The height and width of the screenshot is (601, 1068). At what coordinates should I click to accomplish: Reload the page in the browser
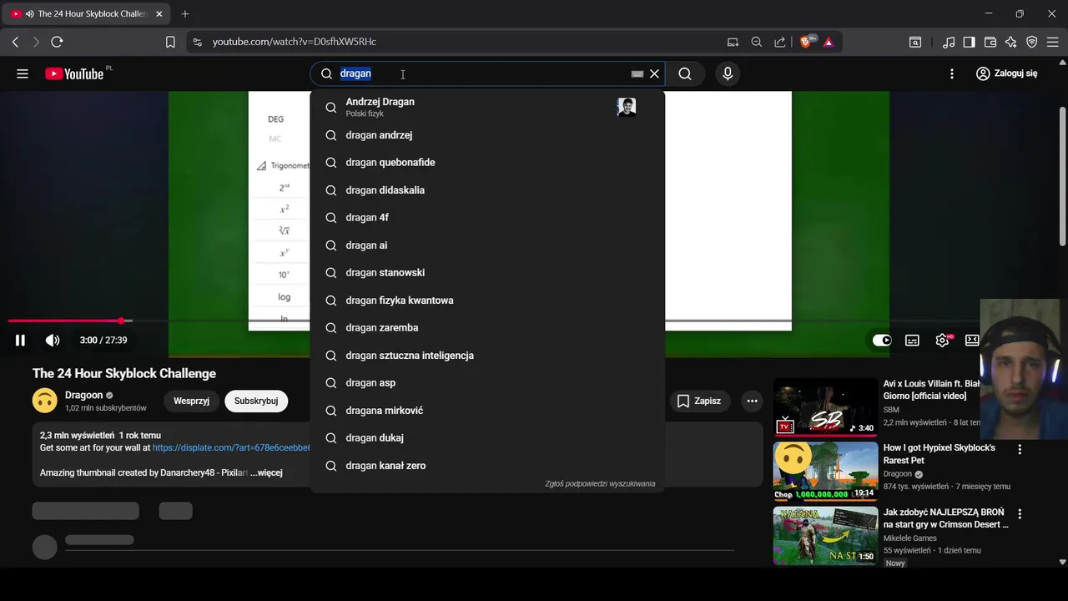click(x=57, y=42)
